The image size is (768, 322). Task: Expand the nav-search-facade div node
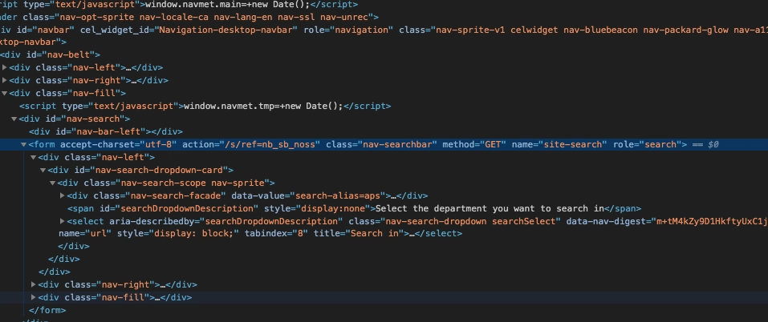[63, 195]
